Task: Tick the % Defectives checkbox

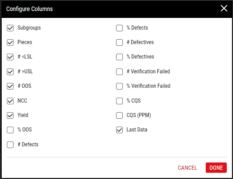Action: pyautogui.click(x=119, y=57)
